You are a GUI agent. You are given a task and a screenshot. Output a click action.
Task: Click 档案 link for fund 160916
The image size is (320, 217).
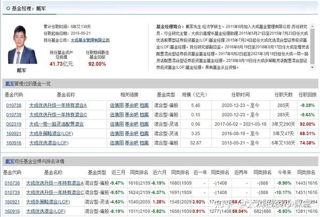[x=145, y=143]
